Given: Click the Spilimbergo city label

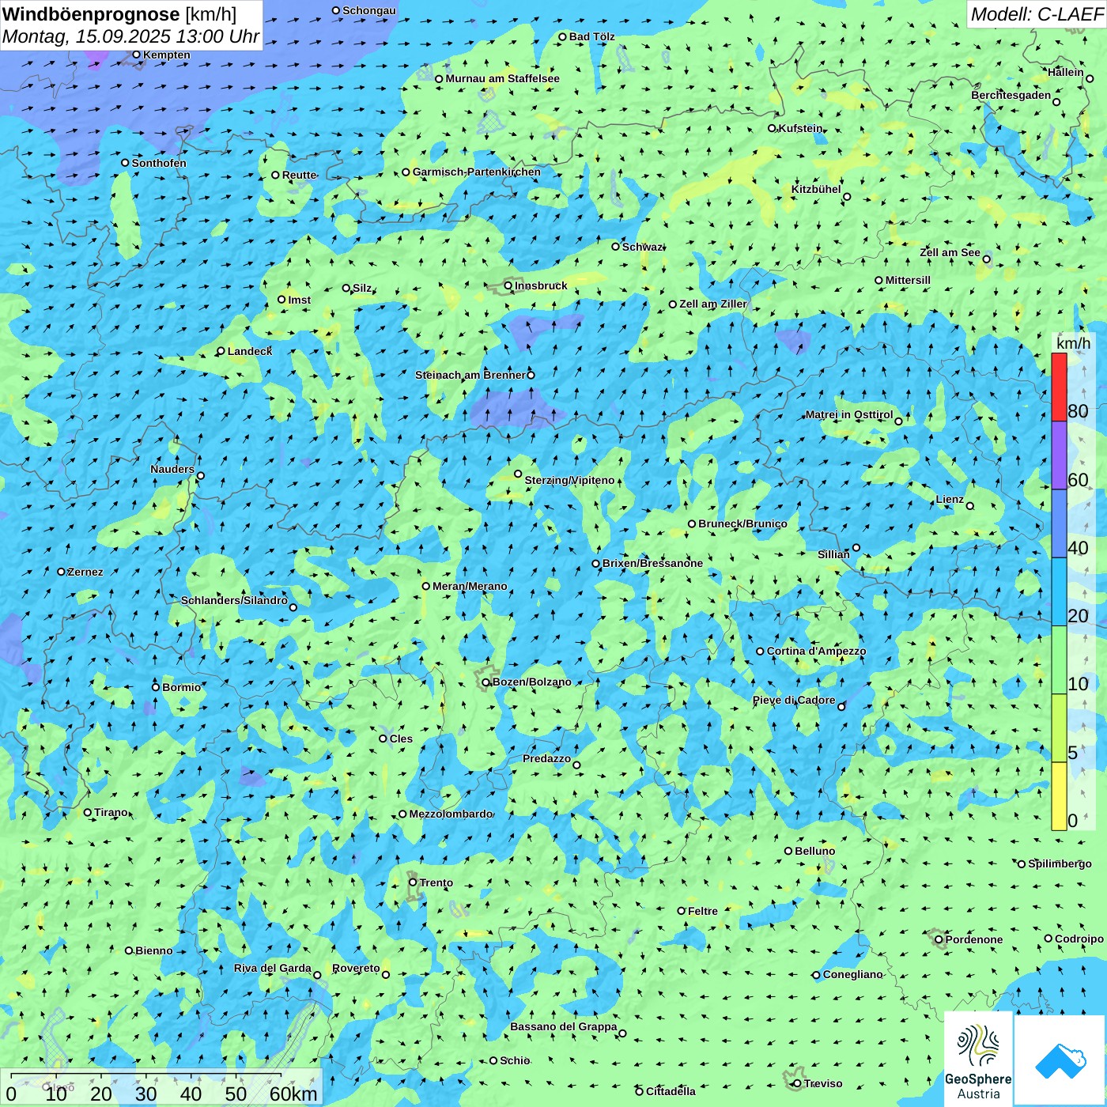Looking at the screenshot, I should [1060, 863].
